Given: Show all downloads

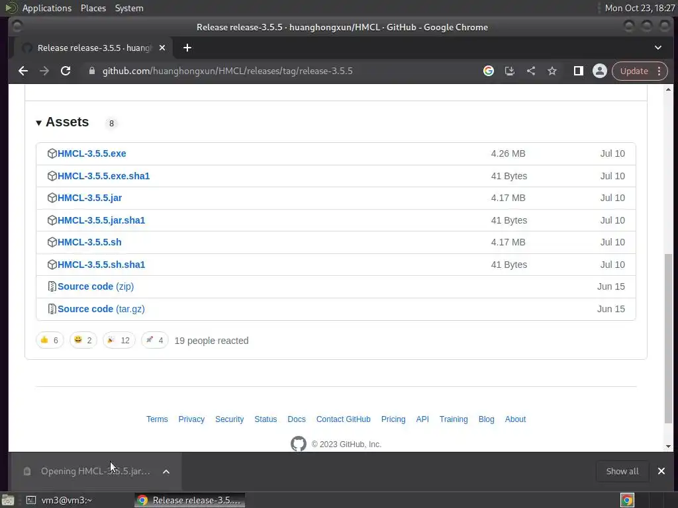Looking at the screenshot, I should [622, 471].
